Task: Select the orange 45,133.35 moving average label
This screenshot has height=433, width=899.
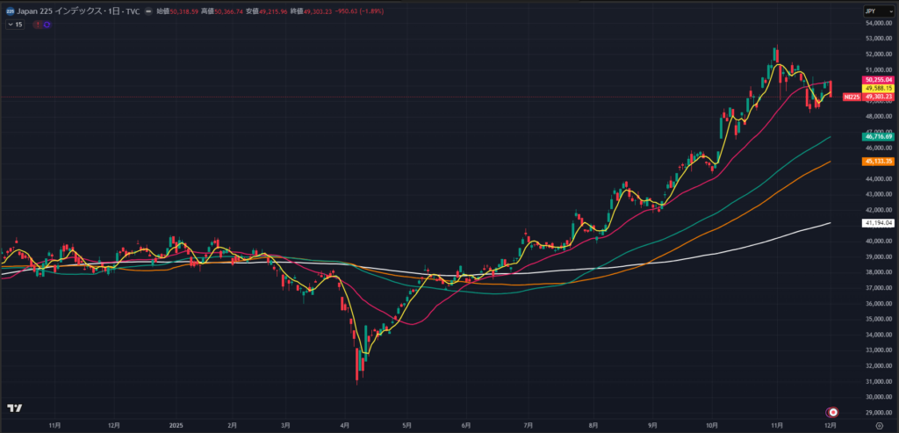Action: 878,162
